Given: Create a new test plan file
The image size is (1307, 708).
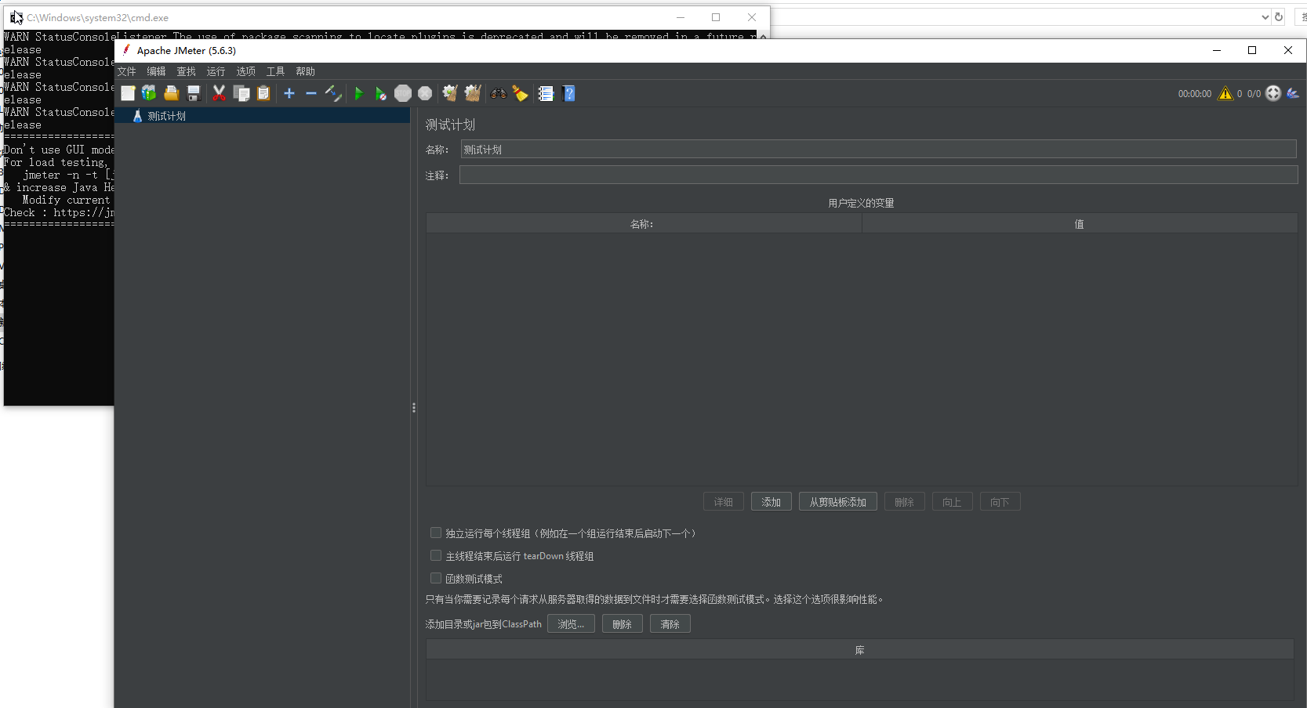Looking at the screenshot, I should coord(128,93).
